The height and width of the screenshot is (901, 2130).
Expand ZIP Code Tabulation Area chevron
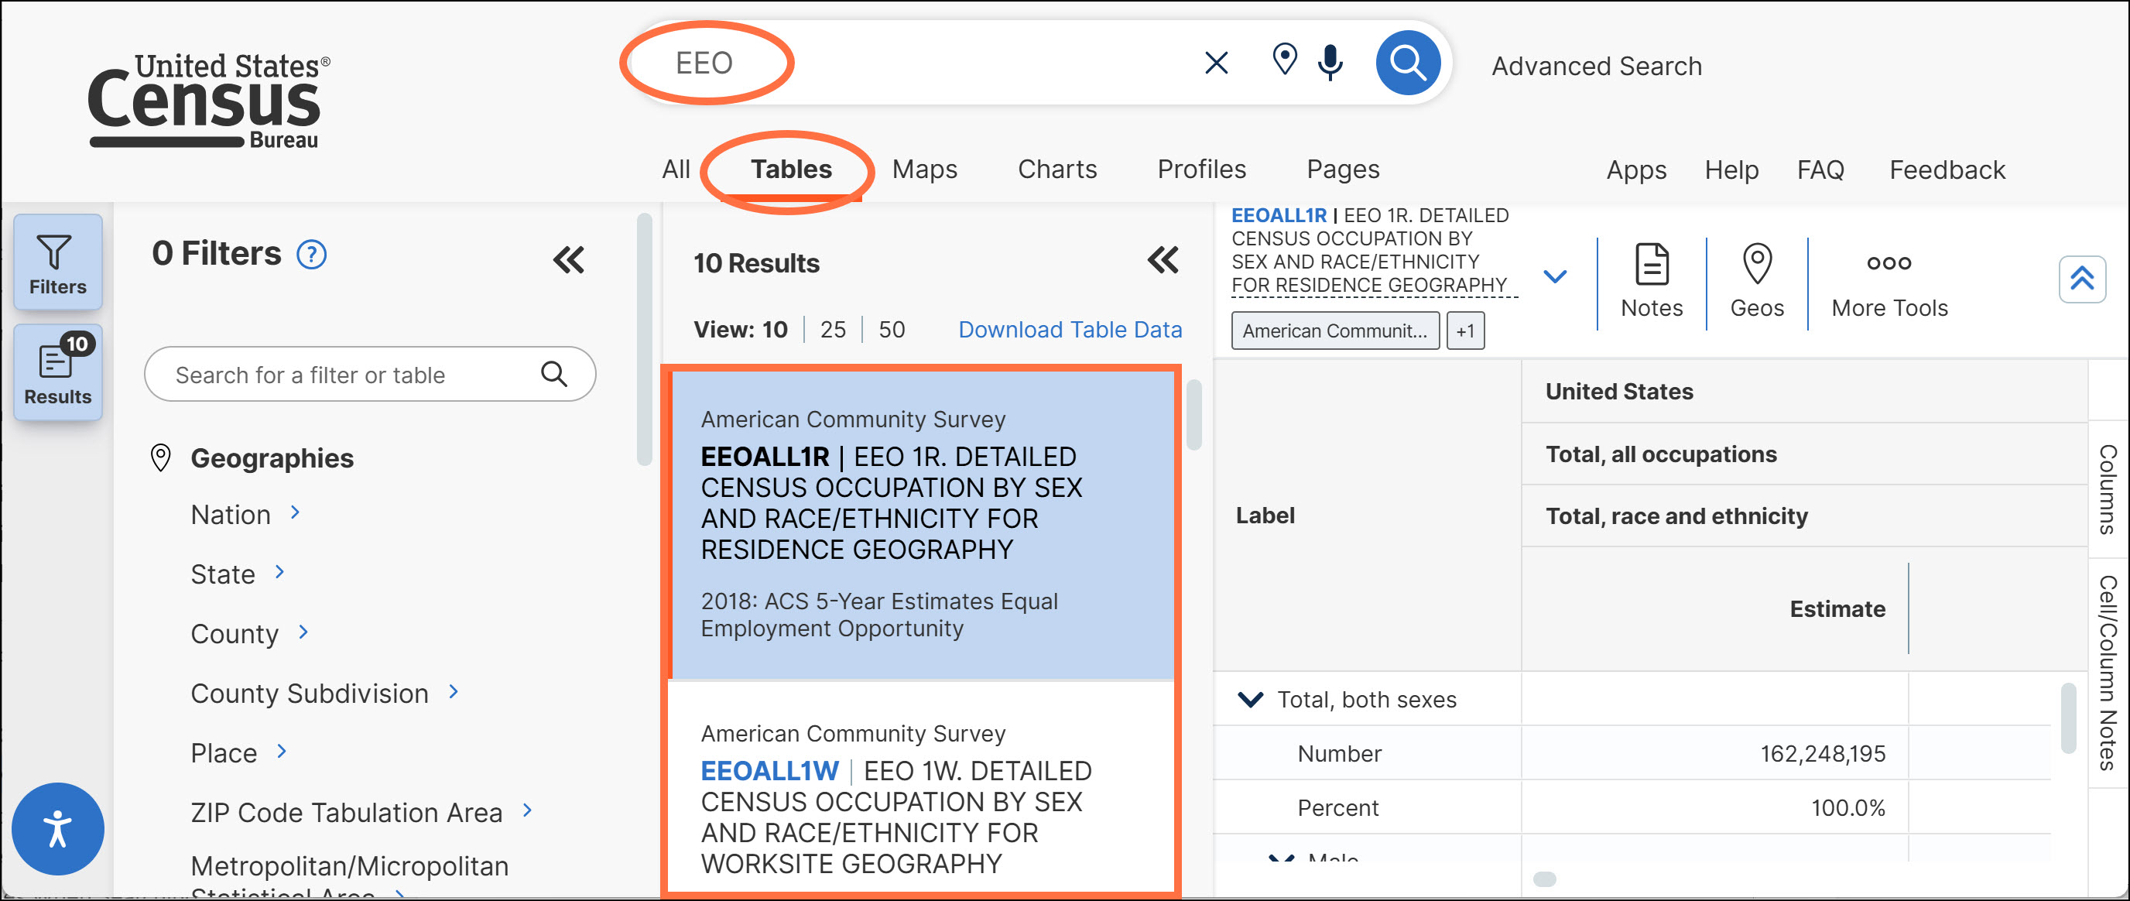pos(527,811)
